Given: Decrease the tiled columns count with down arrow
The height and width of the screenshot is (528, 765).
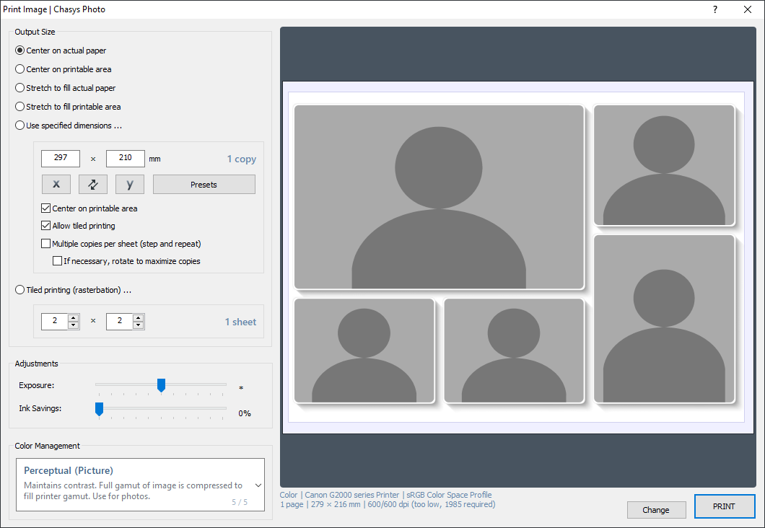Looking at the screenshot, I should (73, 325).
